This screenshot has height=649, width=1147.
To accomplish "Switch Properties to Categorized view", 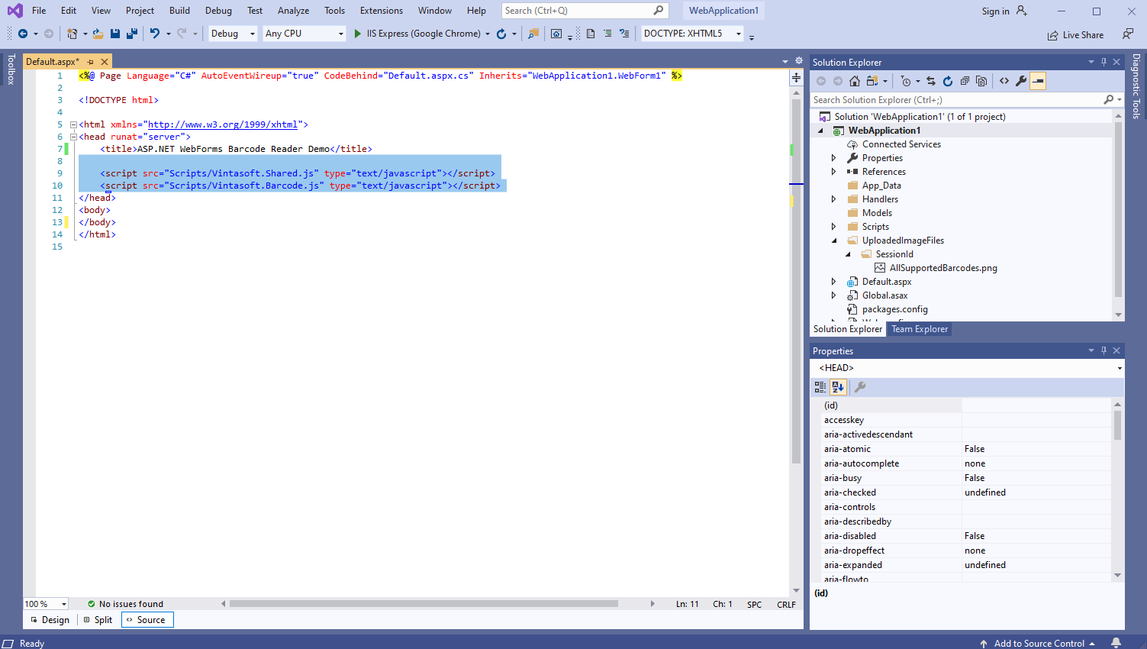I will tap(820, 387).
